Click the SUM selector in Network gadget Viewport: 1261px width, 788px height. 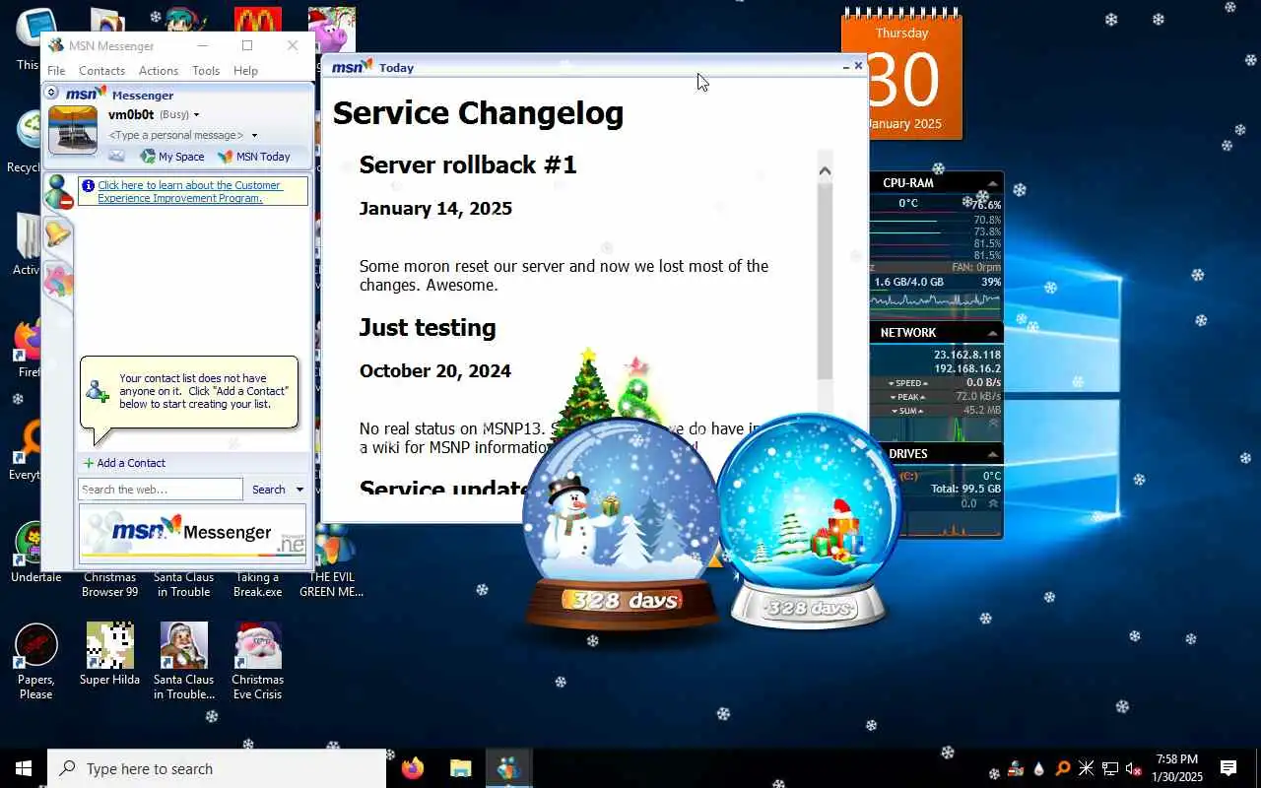coord(908,411)
